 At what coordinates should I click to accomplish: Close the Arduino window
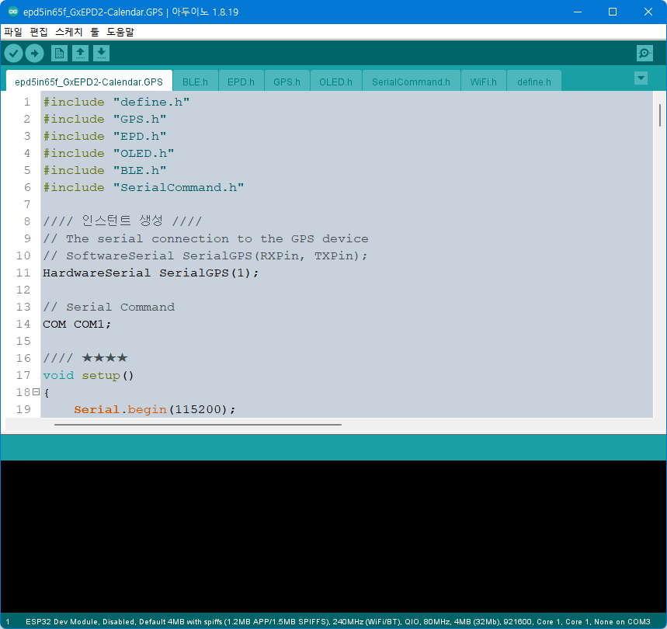coord(648,12)
